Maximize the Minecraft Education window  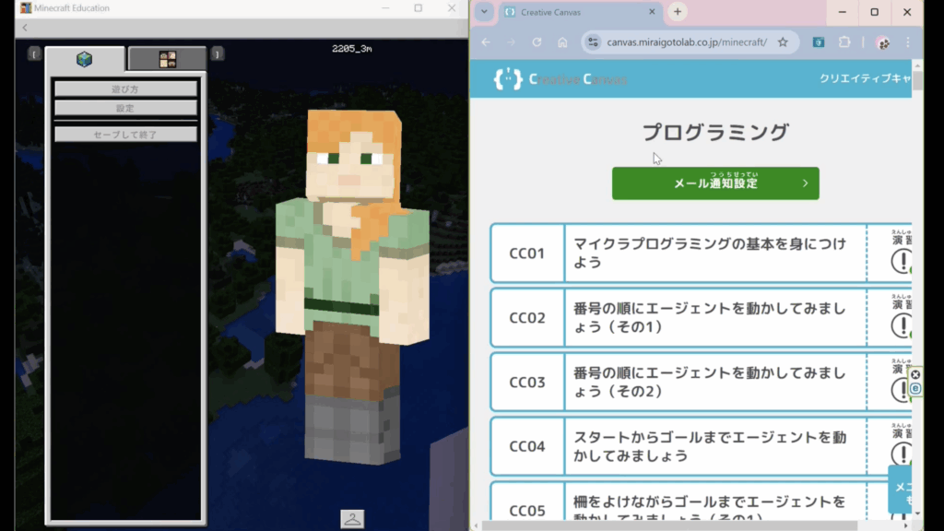click(419, 7)
